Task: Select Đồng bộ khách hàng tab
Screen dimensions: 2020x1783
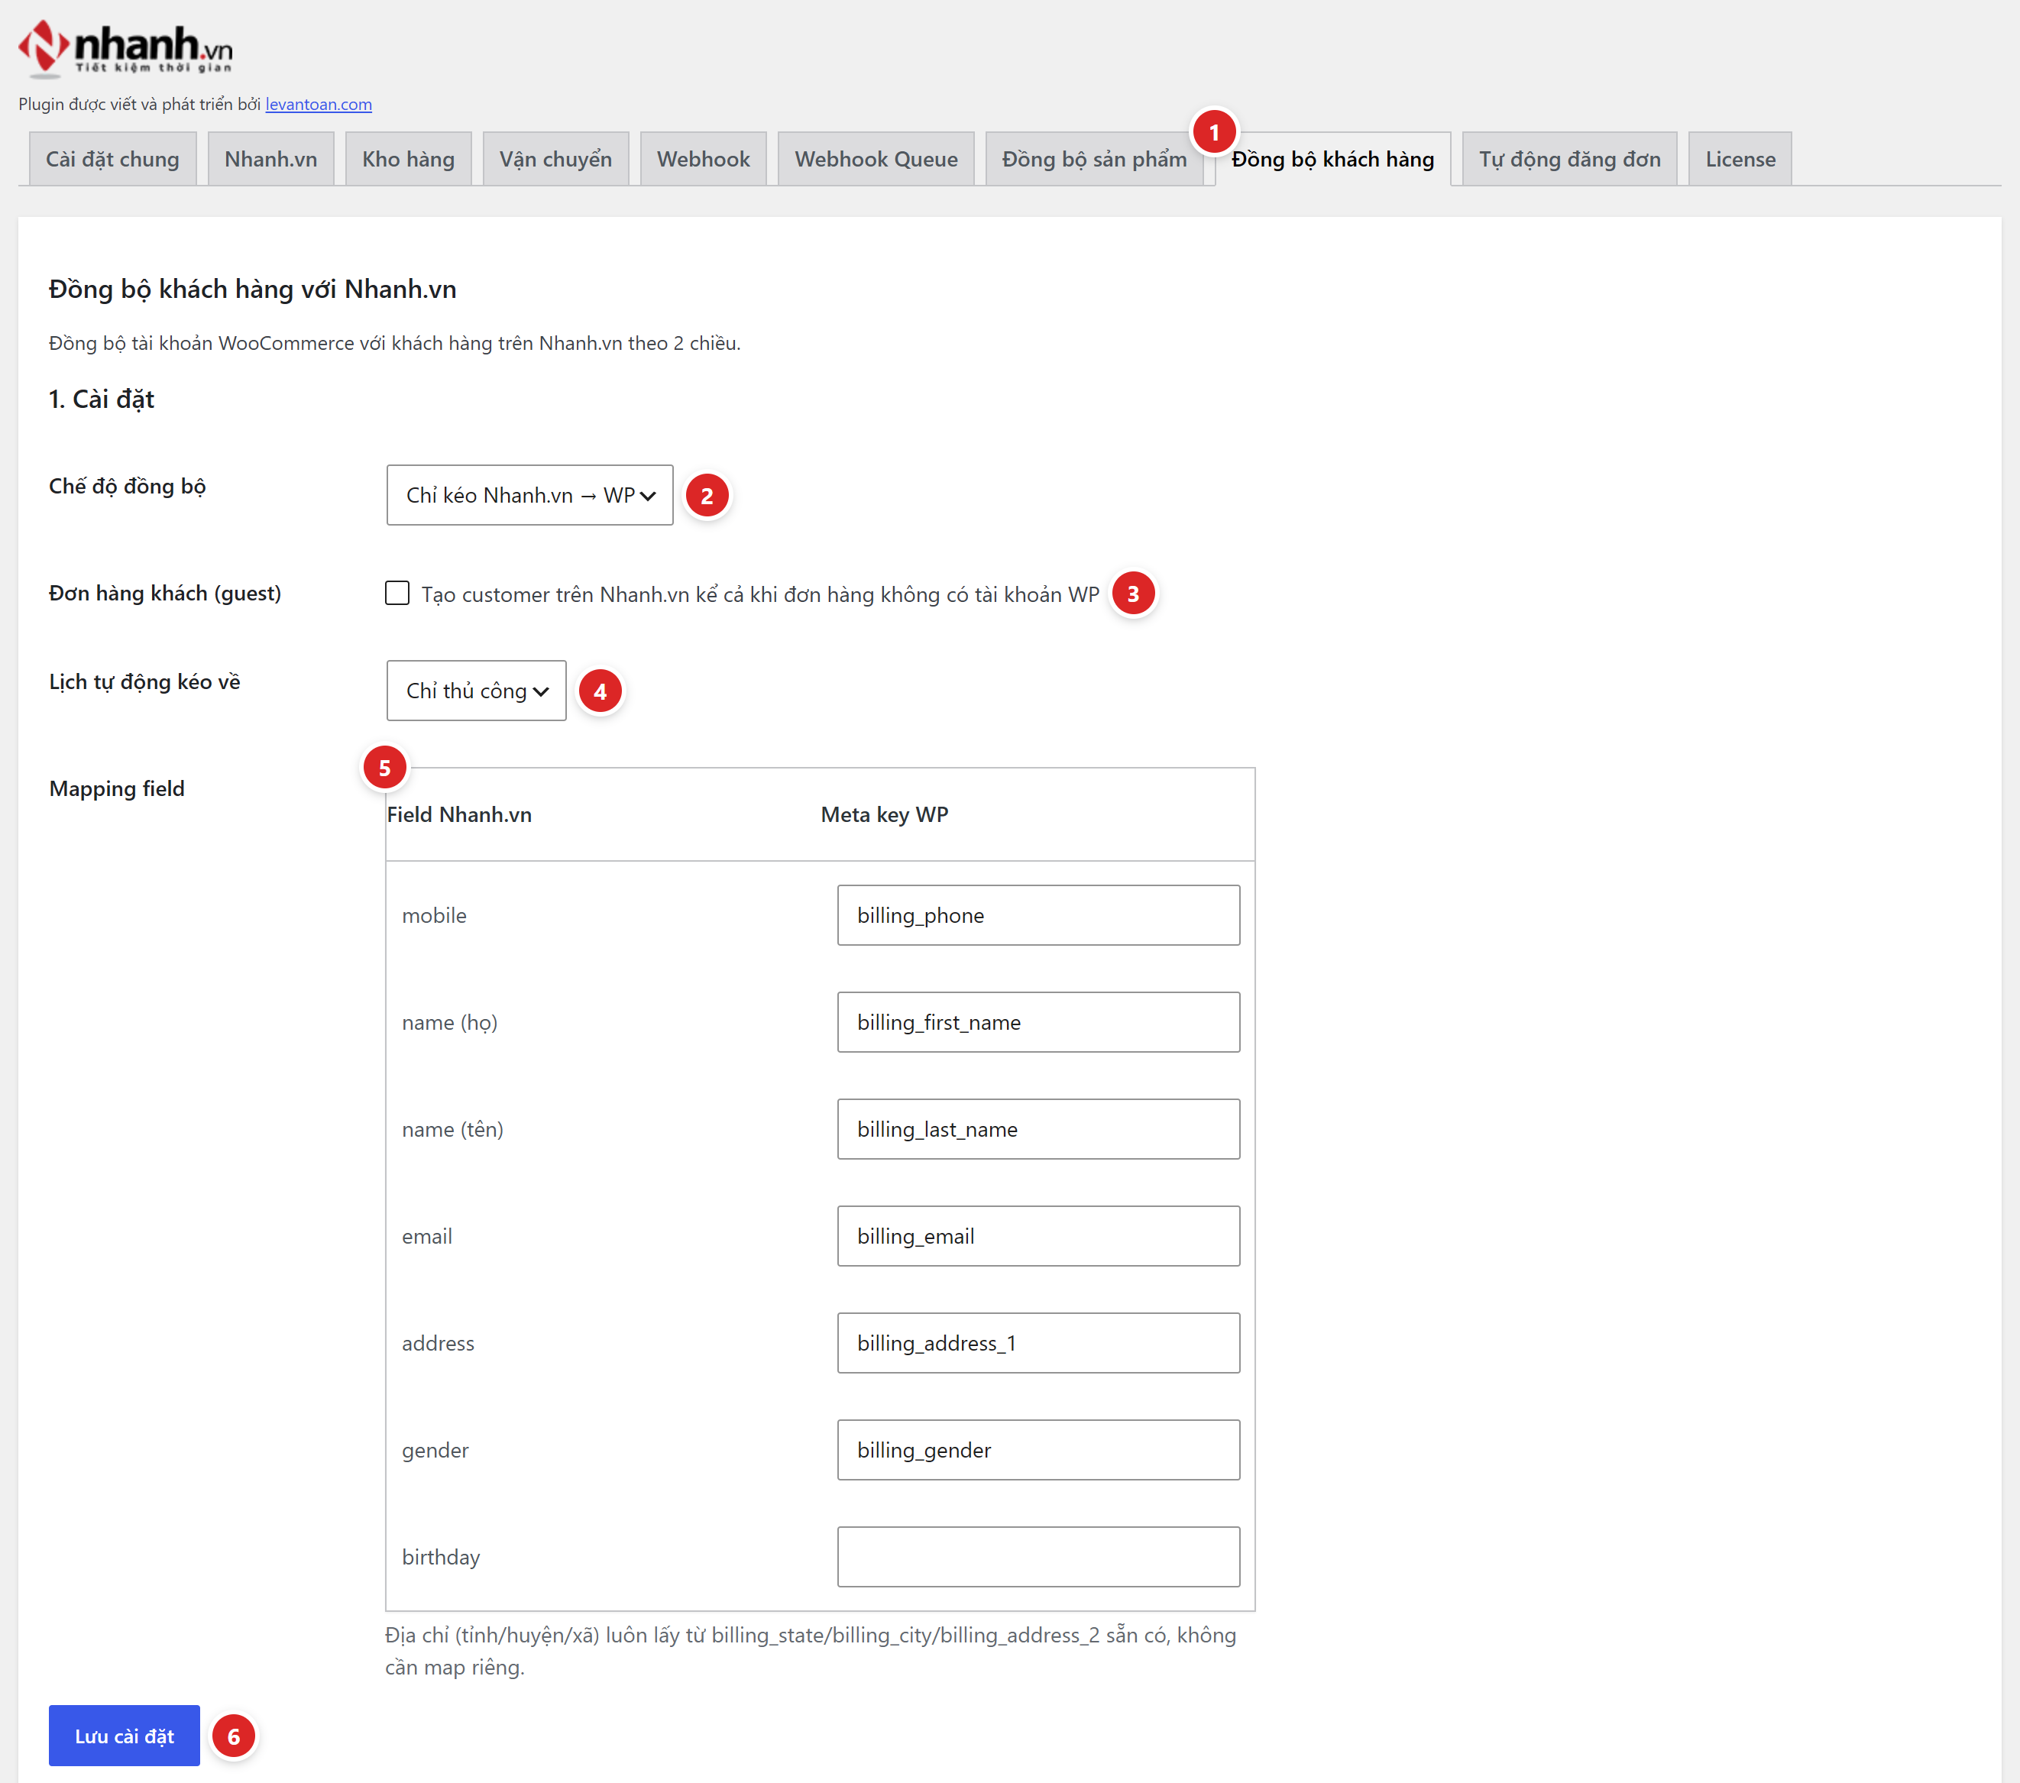Action: coord(1332,159)
